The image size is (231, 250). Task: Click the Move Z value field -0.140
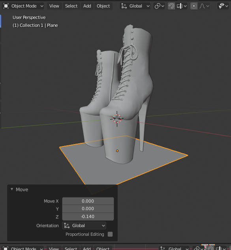click(x=88, y=216)
